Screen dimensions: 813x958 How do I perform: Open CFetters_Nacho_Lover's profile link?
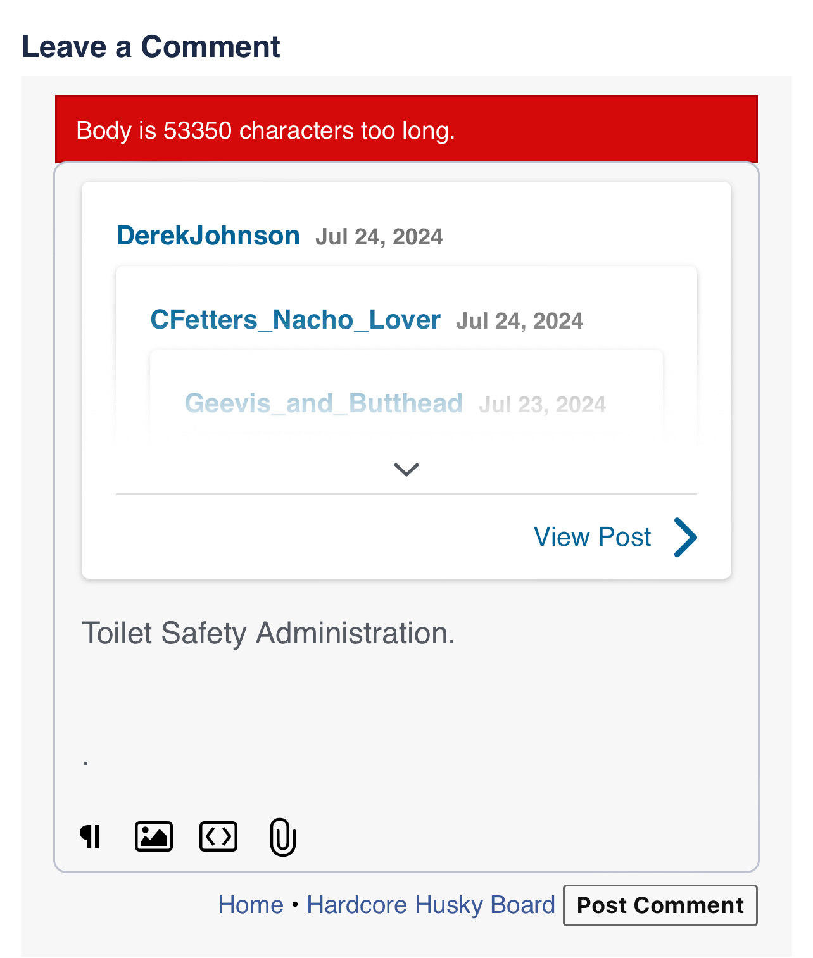pos(295,320)
